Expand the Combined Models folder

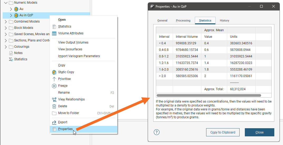pyautogui.click(x=6, y=22)
